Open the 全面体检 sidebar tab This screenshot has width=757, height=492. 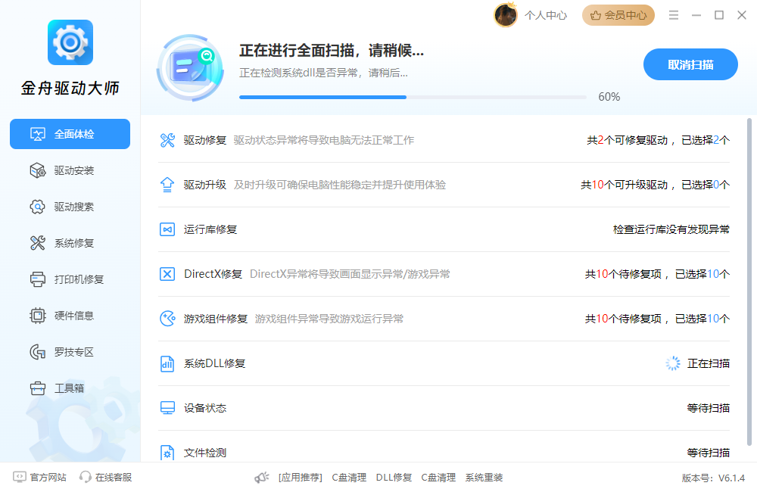pyautogui.click(x=70, y=134)
